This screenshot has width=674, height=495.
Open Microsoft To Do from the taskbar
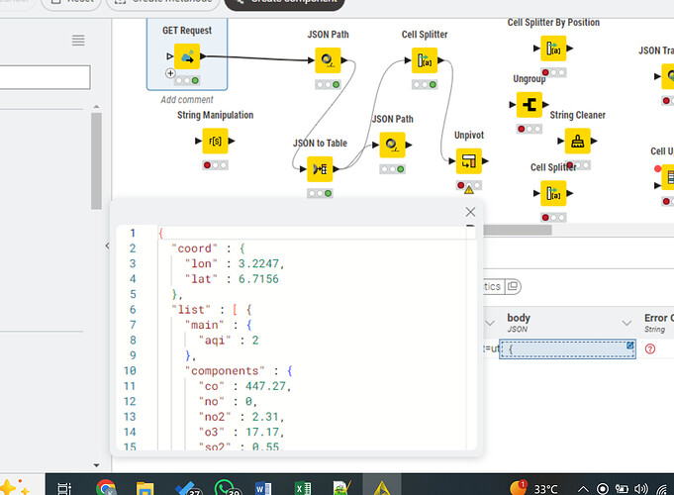pos(185,488)
